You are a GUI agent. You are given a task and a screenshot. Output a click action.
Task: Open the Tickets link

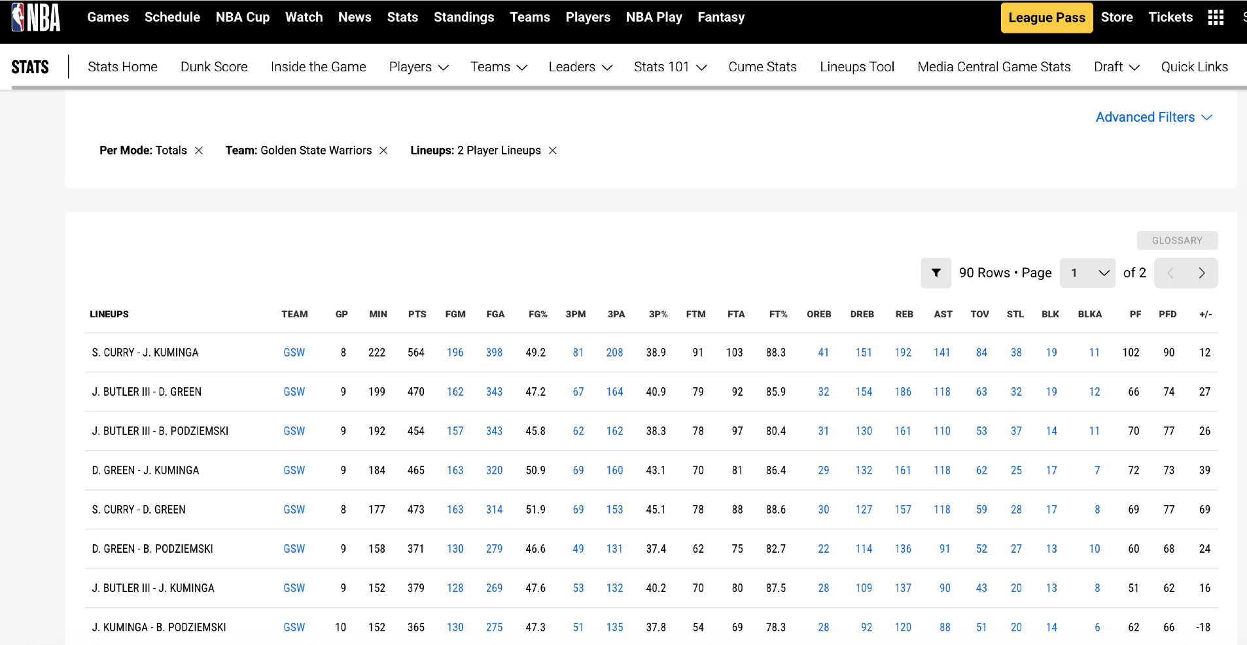(x=1170, y=18)
